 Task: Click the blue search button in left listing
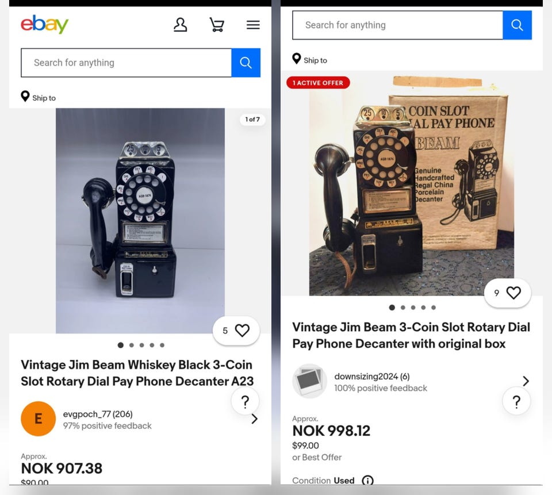point(246,63)
